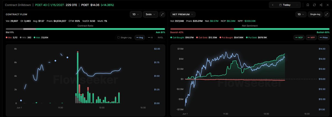Open the Today date picker
The width and height of the screenshot is (332, 117).
(x=285, y=5)
